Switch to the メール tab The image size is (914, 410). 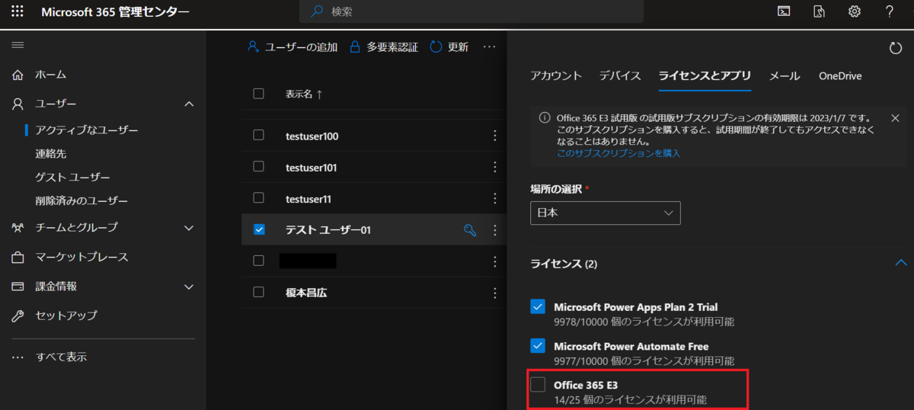click(x=785, y=75)
